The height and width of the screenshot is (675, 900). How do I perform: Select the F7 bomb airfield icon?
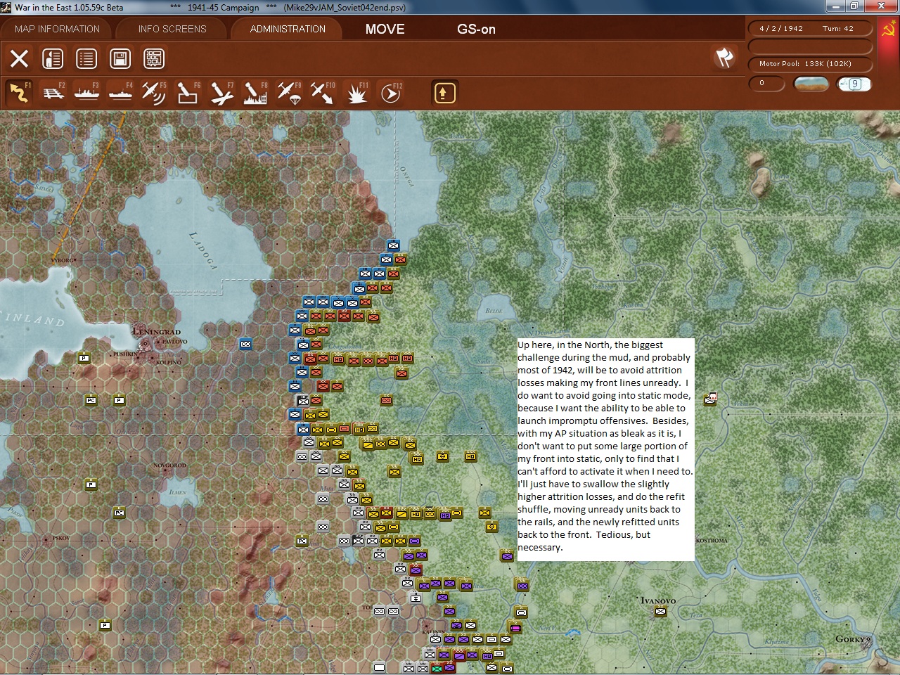click(221, 92)
